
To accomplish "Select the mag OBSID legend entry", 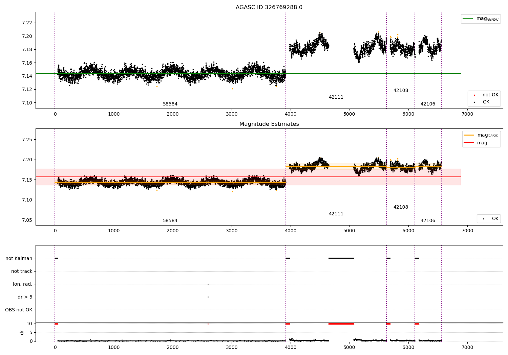I will coord(481,135).
